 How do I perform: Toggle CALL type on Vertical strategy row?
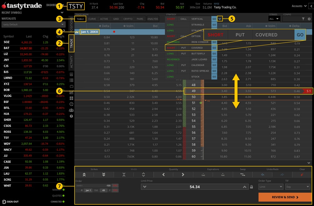coord(183,19)
